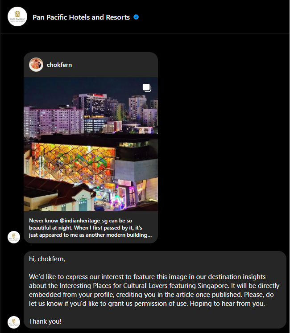Viewport: 290px width, 333px height.
Task: Click chokfern's round profile picture
Action: pos(36,65)
